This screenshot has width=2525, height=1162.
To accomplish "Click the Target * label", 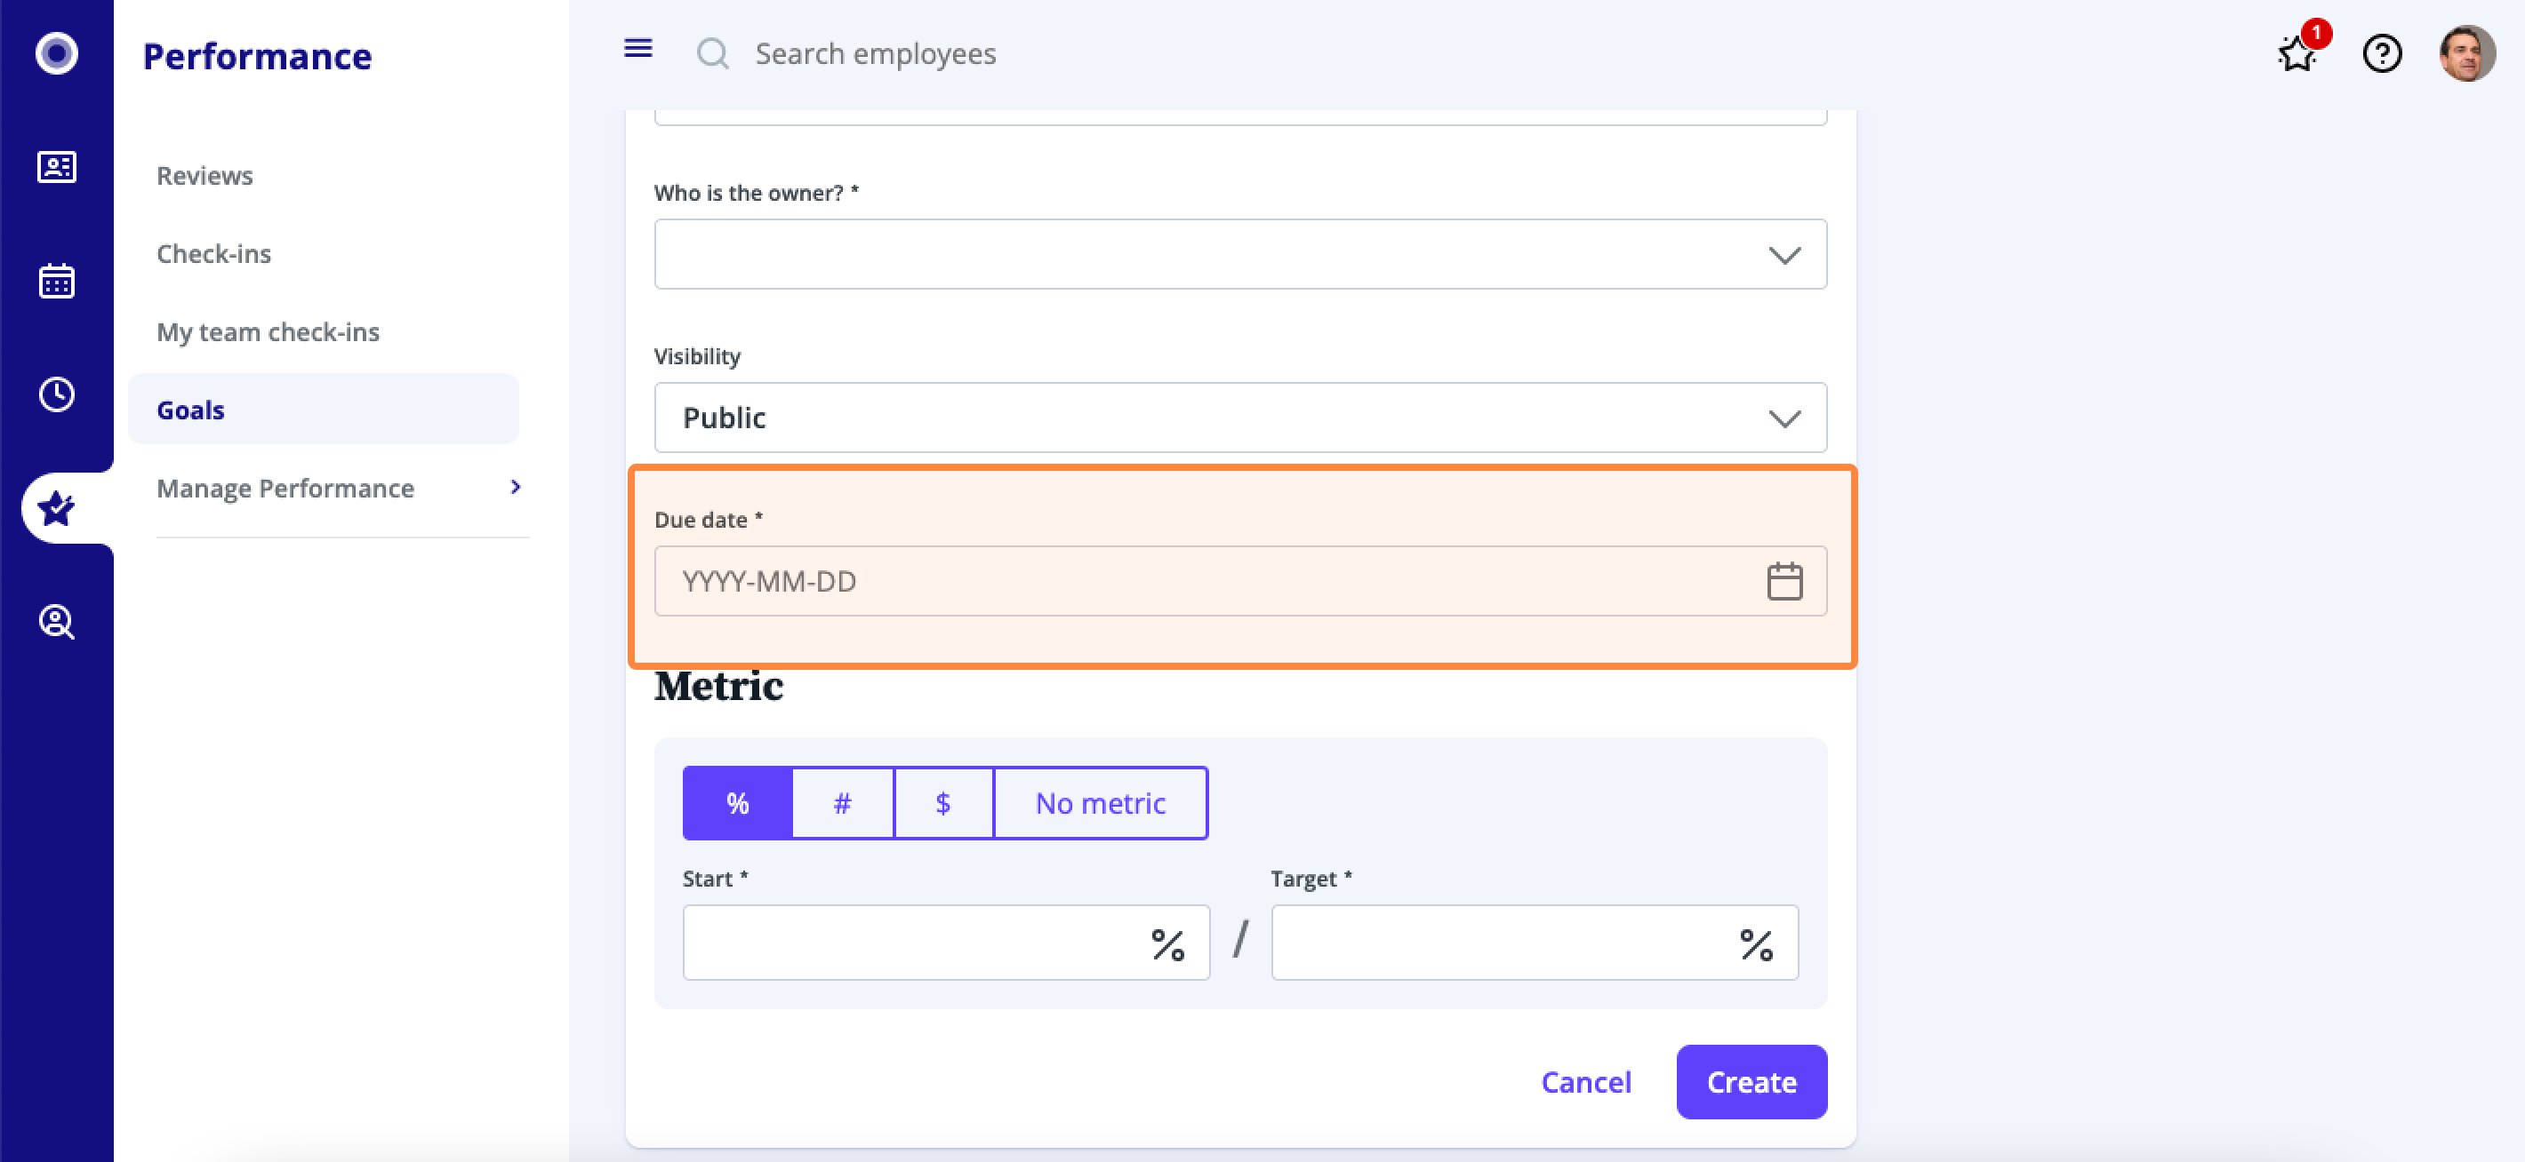I will [x=1311, y=878].
